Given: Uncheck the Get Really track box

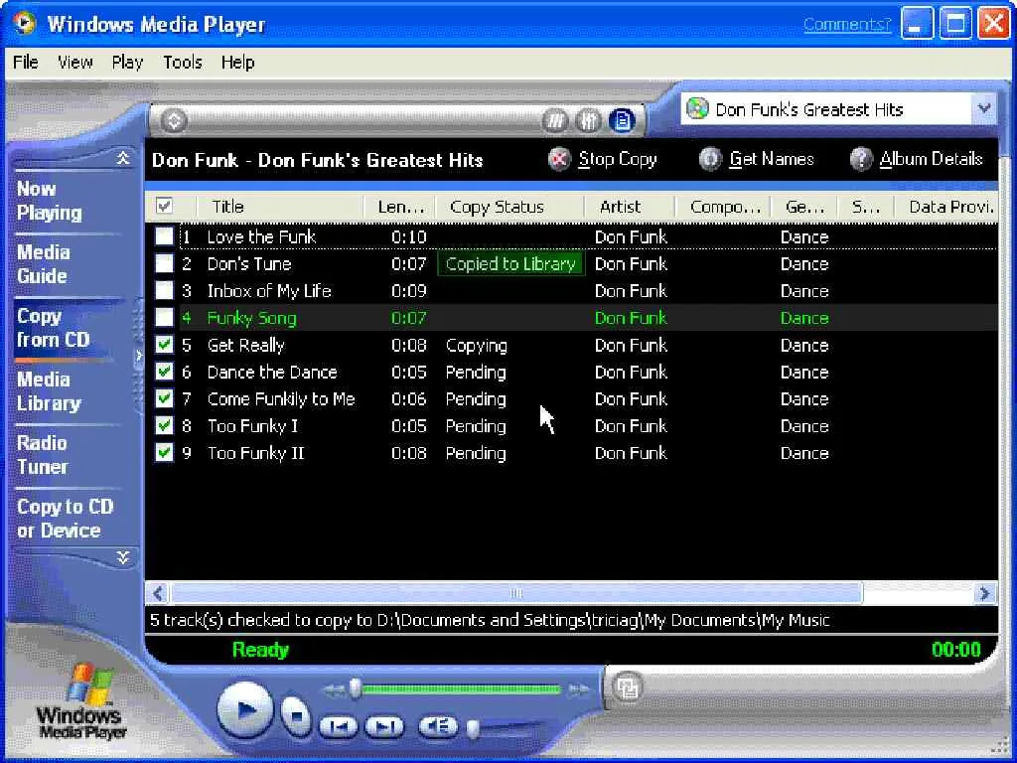Looking at the screenshot, I should click(x=164, y=345).
